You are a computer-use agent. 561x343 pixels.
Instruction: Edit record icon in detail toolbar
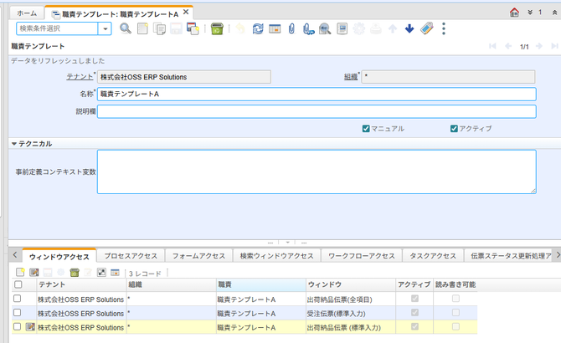(x=34, y=273)
